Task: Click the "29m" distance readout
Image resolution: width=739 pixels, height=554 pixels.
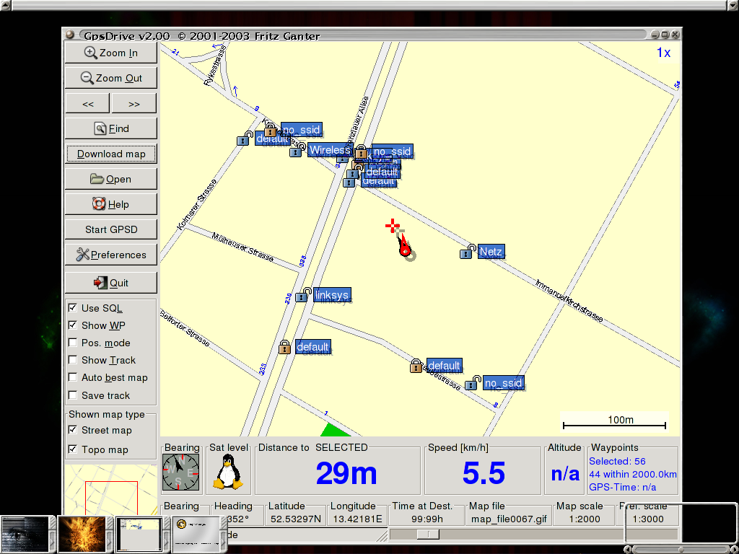Action: [346, 473]
